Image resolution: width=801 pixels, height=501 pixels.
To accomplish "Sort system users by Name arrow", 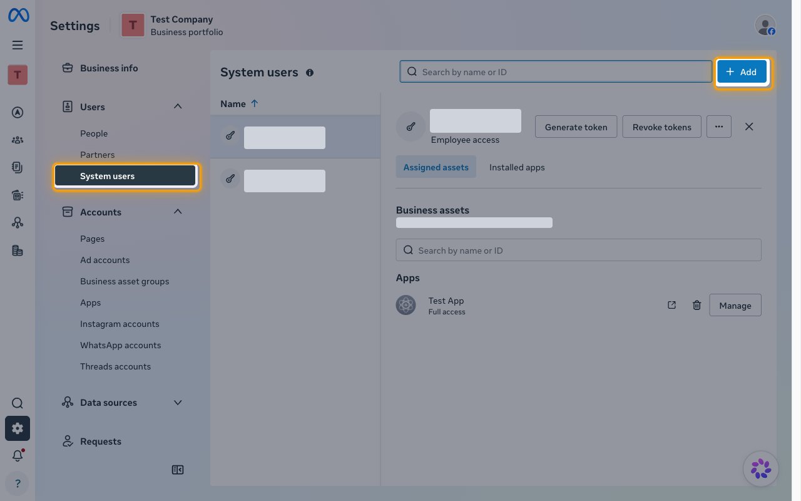I will [254, 104].
